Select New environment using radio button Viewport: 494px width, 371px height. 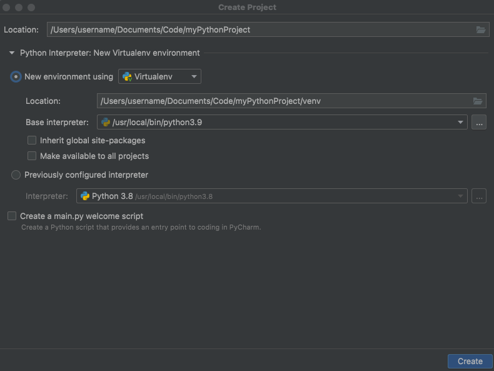[x=16, y=76]
